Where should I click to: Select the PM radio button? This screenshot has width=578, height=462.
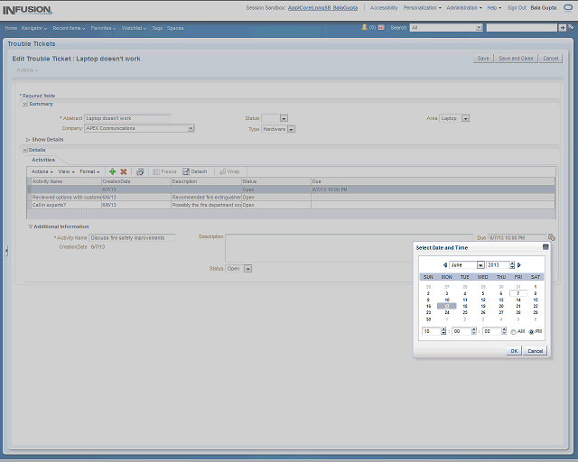click(x=531, y=331)
